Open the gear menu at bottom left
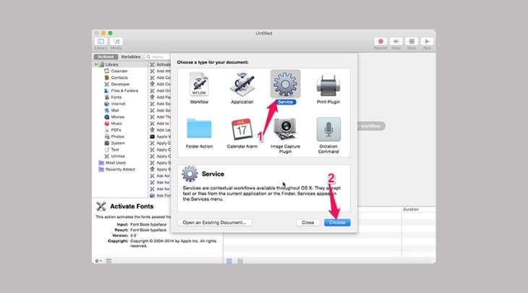The image size is (528, 293). pos(98,260)
